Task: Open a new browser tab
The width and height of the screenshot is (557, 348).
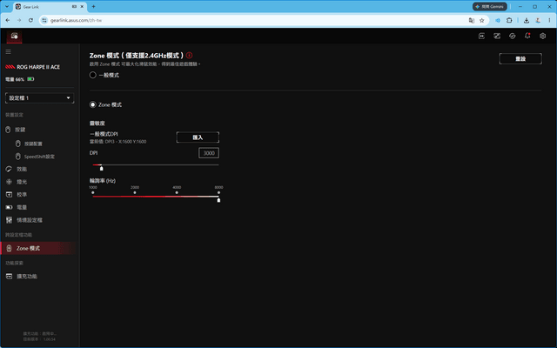Action: pos(93,6)
